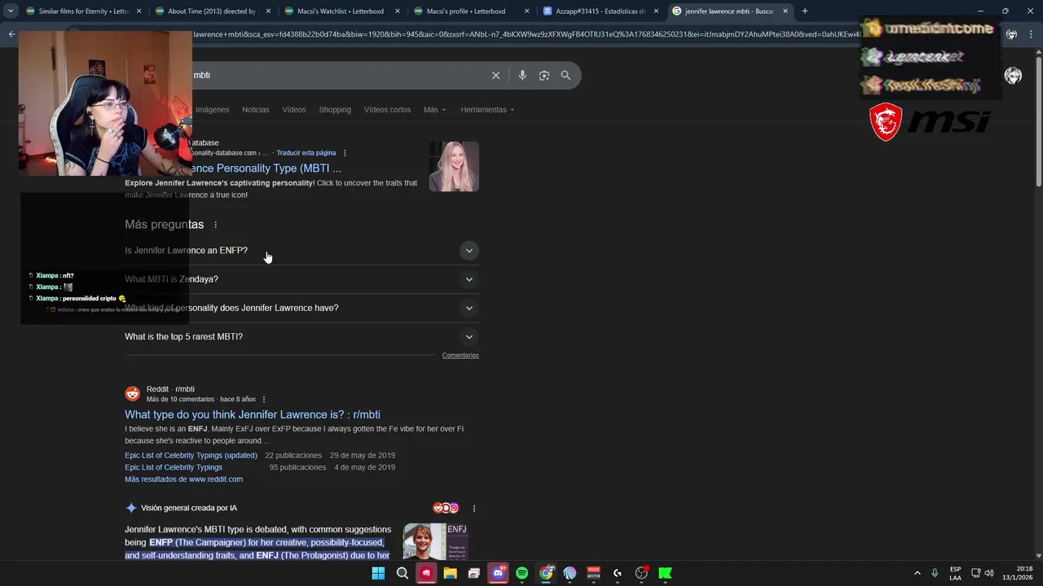Open the options dots beside Más preguntas
The image size is (1043, 586).
[x=216, y=225]
